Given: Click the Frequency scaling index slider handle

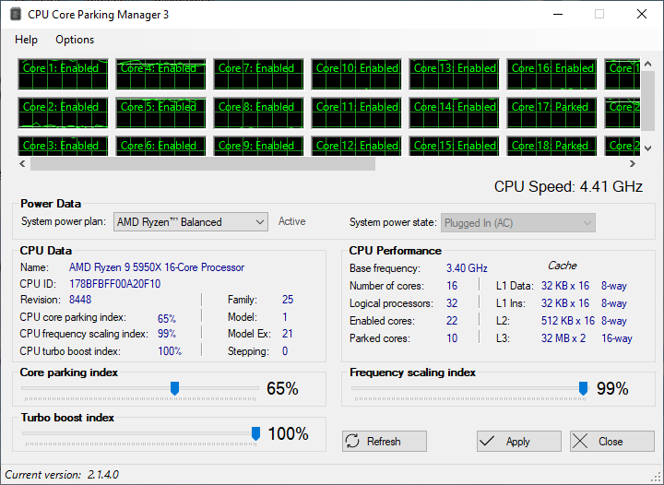Looking at the screenshot, I should 583,388.
